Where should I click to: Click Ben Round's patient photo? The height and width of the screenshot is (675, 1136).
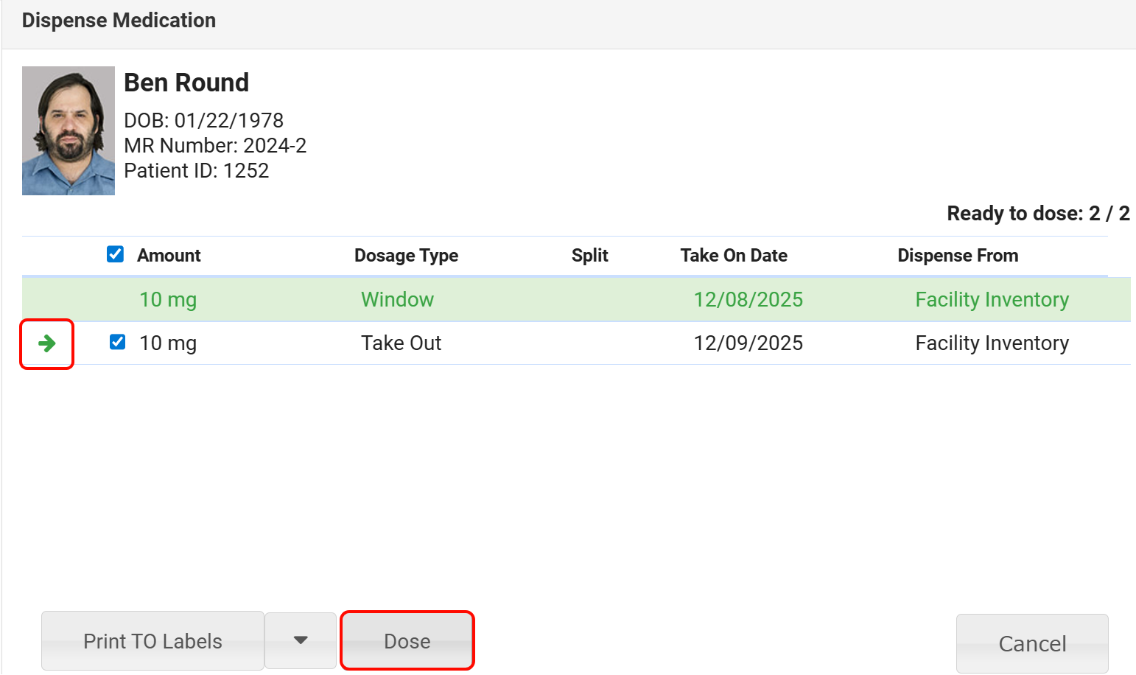click(x=69, y=131)
